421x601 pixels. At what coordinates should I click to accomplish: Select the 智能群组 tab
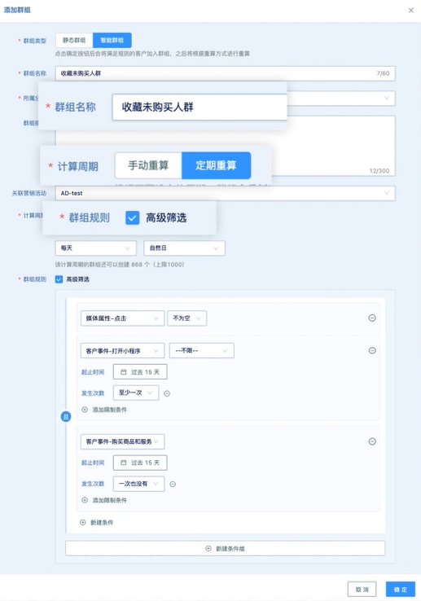pyautogui.click(x=112, y=40)
